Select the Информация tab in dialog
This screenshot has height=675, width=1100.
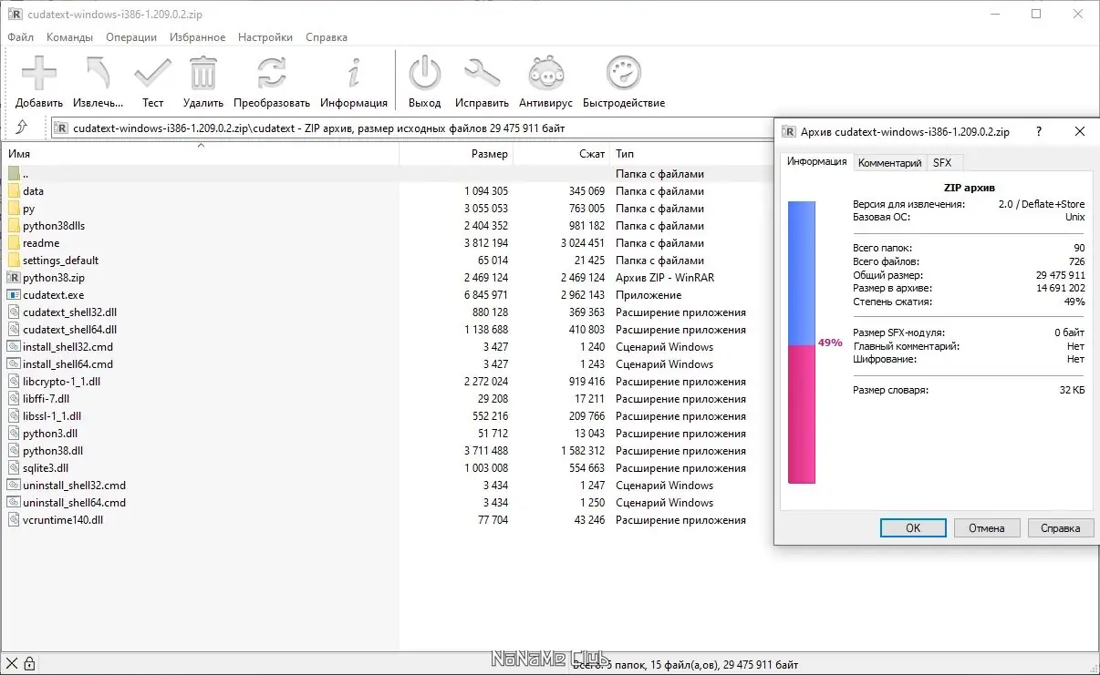(x=816, y=161)
